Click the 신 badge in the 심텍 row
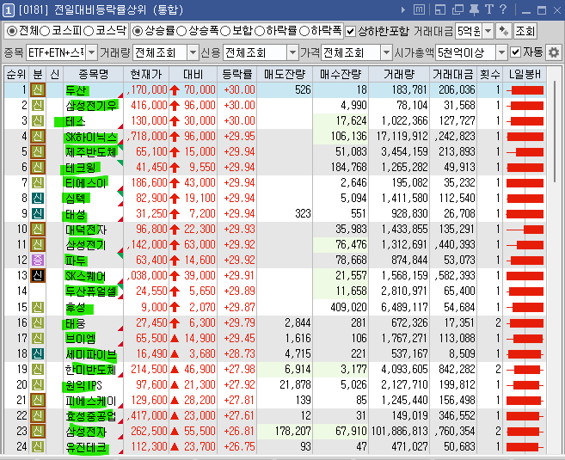The height and width of the screenshot is (460, 565). [38, 198]
